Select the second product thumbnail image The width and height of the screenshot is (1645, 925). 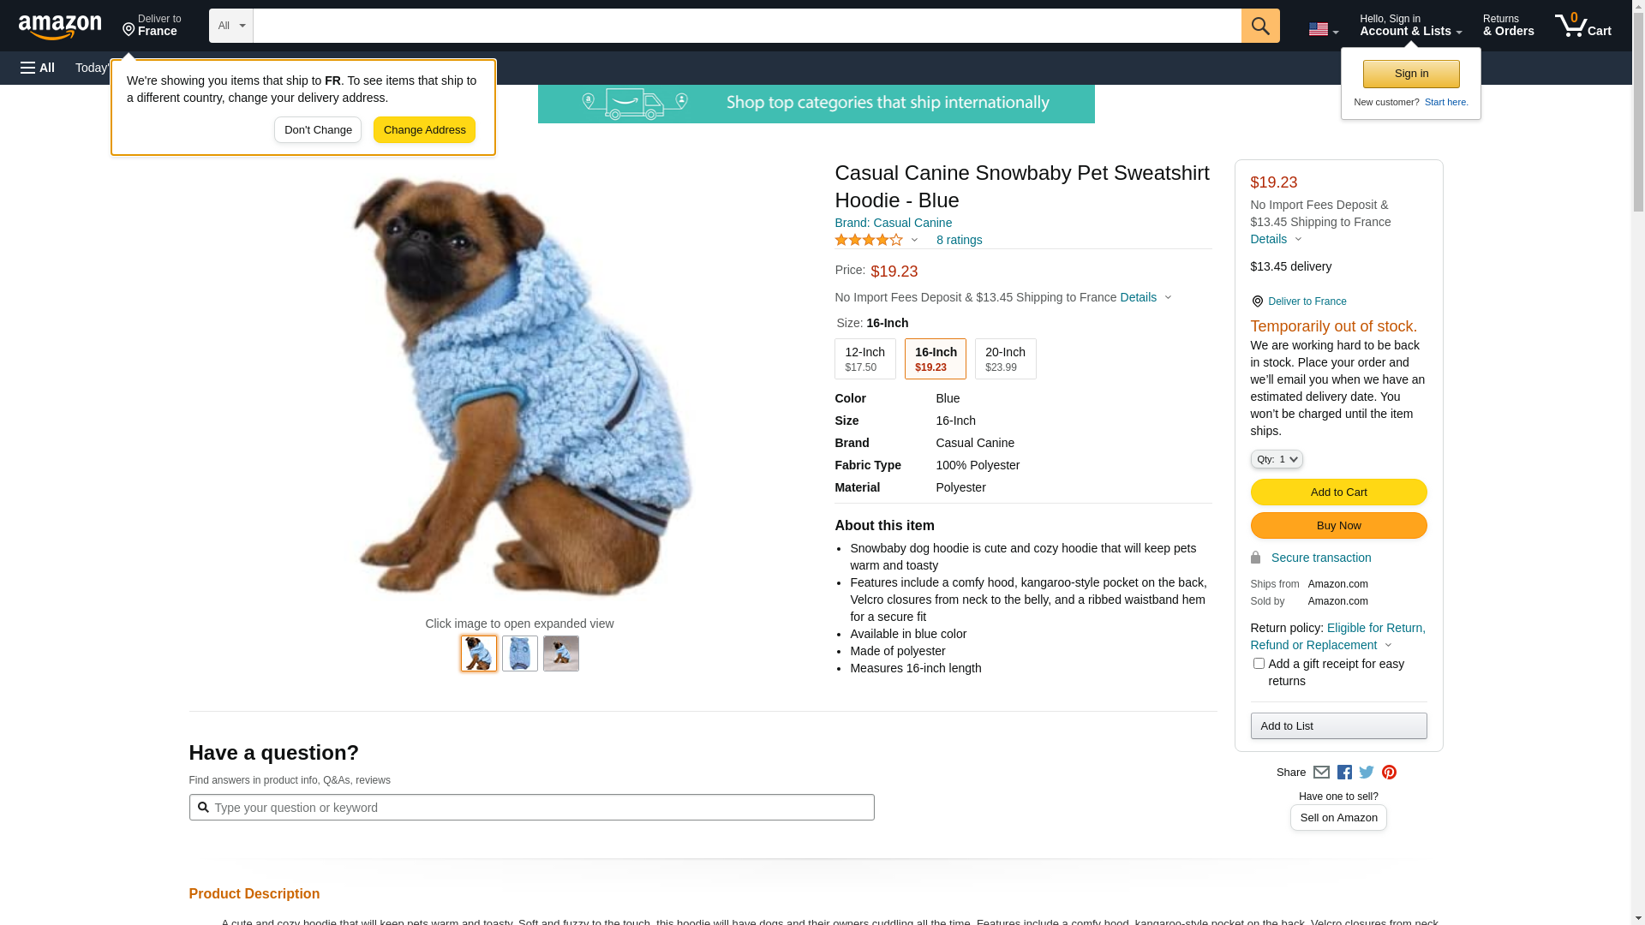[520, 653]
